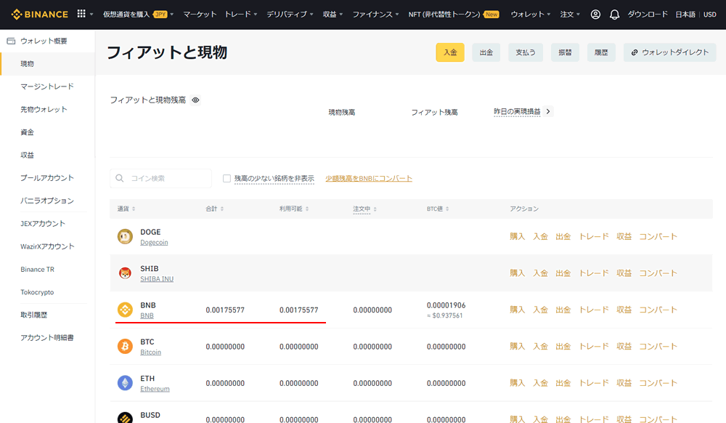Click the 支払う button
Image resolution: width=726 pixels, height=423 pixels.
click(x=526, y=52)
